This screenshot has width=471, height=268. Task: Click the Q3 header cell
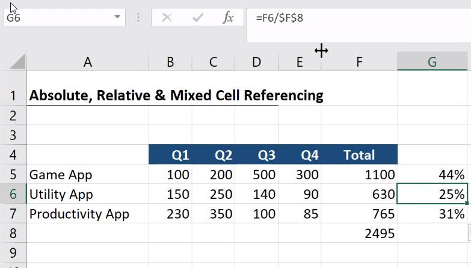(256, 154)
